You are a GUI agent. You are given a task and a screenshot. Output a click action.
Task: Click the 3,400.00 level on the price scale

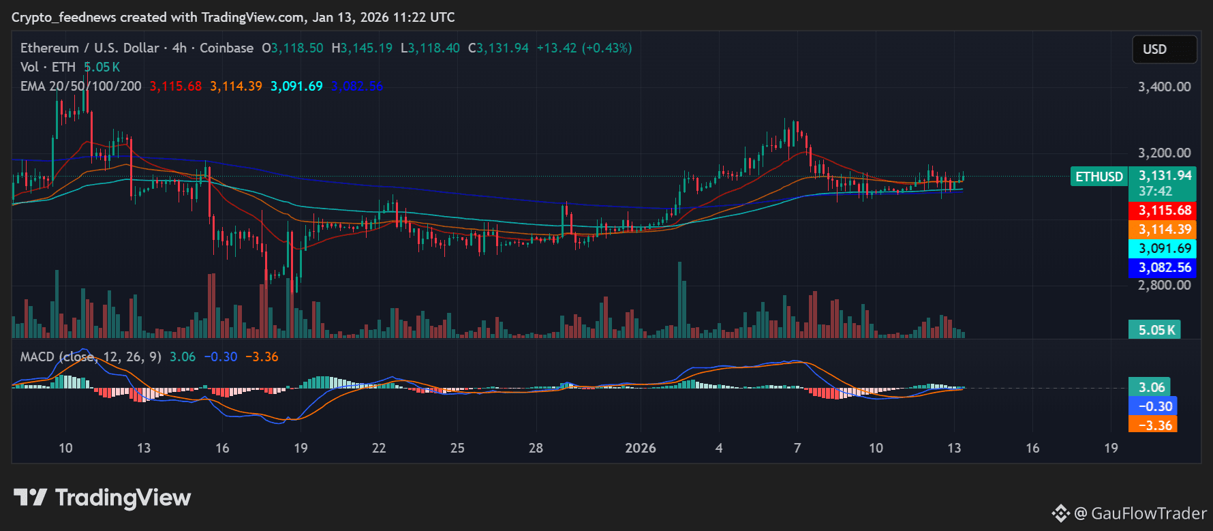(1164, 87)
